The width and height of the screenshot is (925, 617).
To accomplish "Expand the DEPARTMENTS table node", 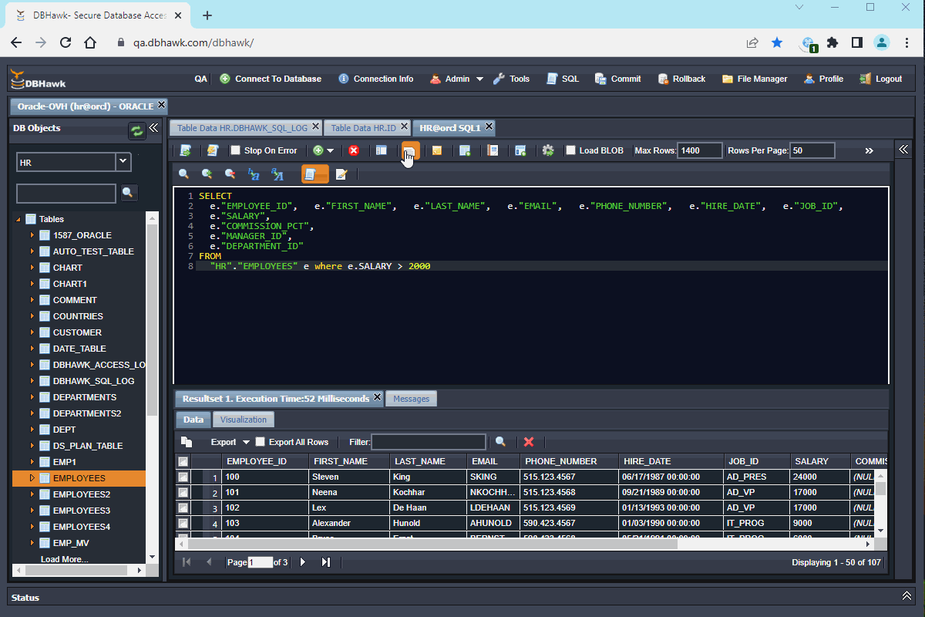I will coord(32,397).
